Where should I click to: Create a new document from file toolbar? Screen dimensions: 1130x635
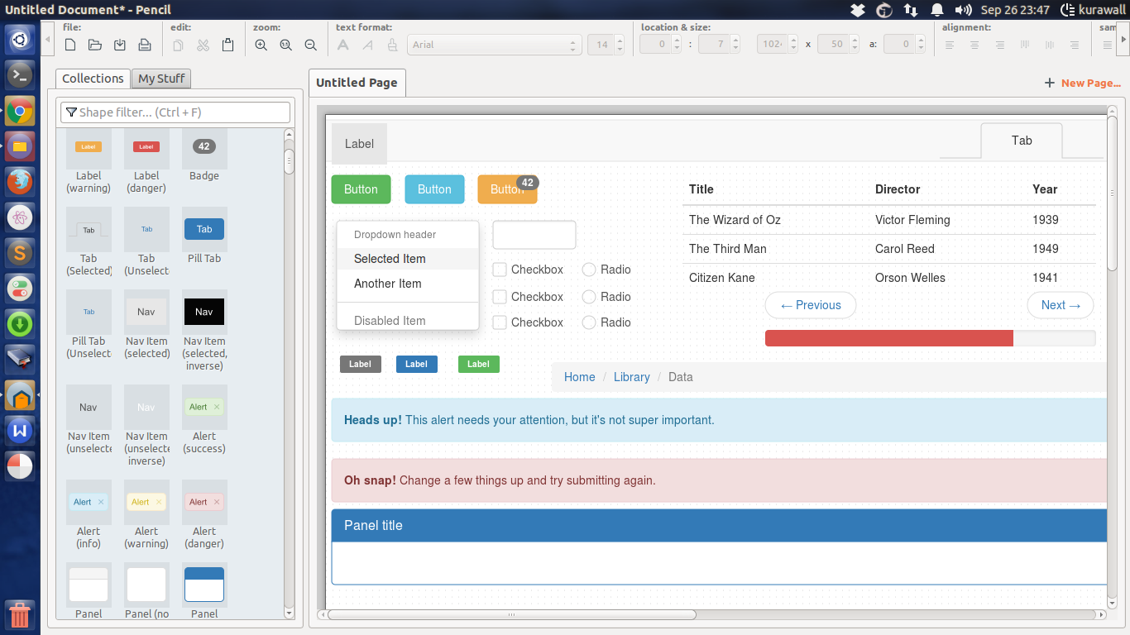click(x=70, y=45)
